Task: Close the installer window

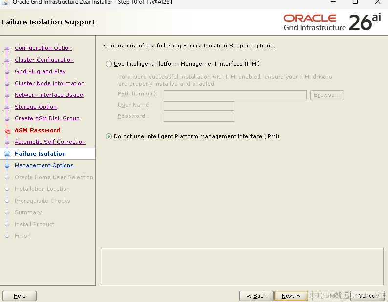Action: 377,2
